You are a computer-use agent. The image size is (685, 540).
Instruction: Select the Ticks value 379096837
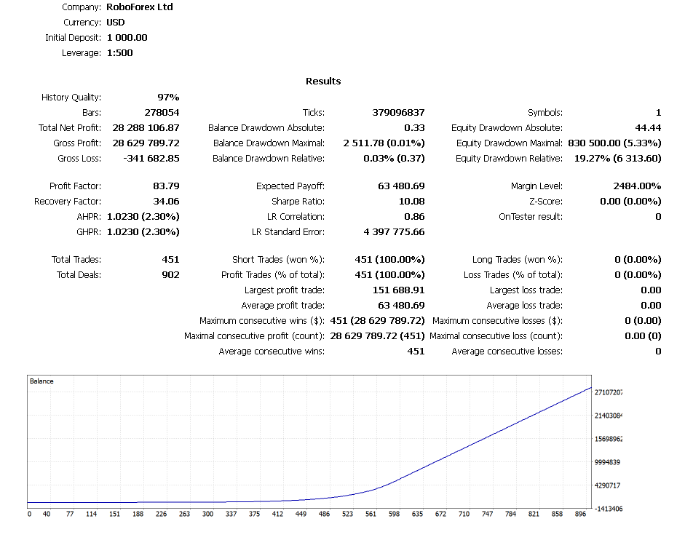click(x=397, y=113)
